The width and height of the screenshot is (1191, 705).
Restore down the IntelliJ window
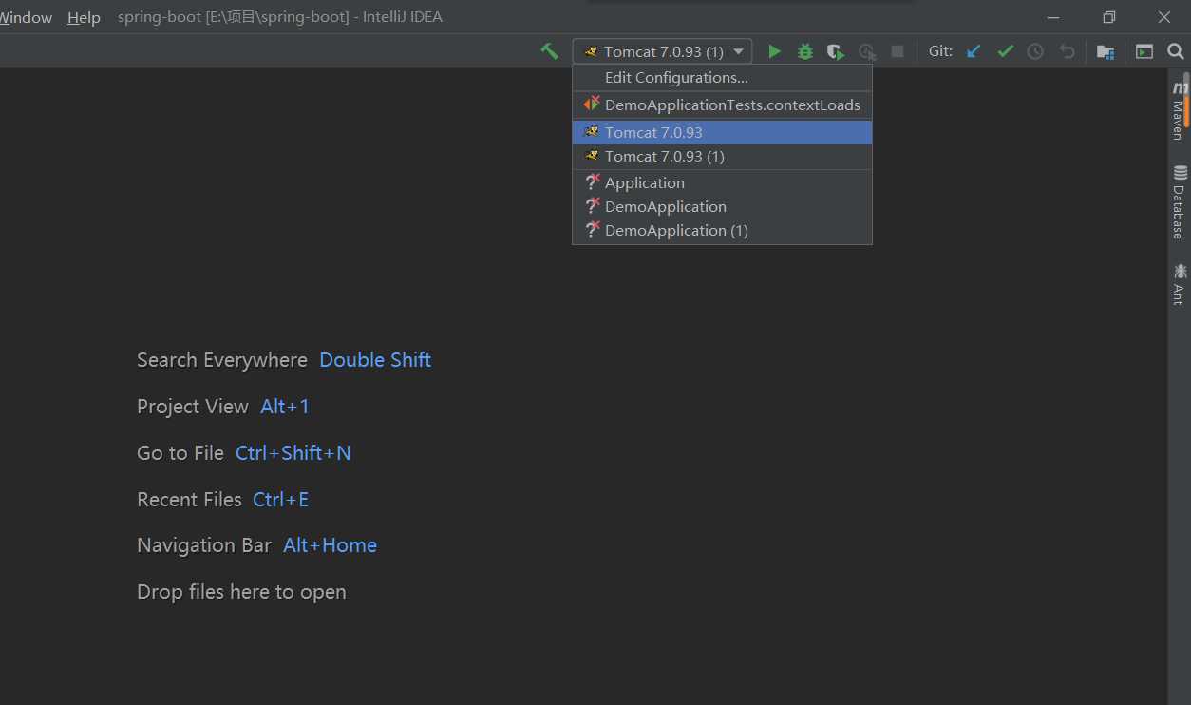(1108, 17)
